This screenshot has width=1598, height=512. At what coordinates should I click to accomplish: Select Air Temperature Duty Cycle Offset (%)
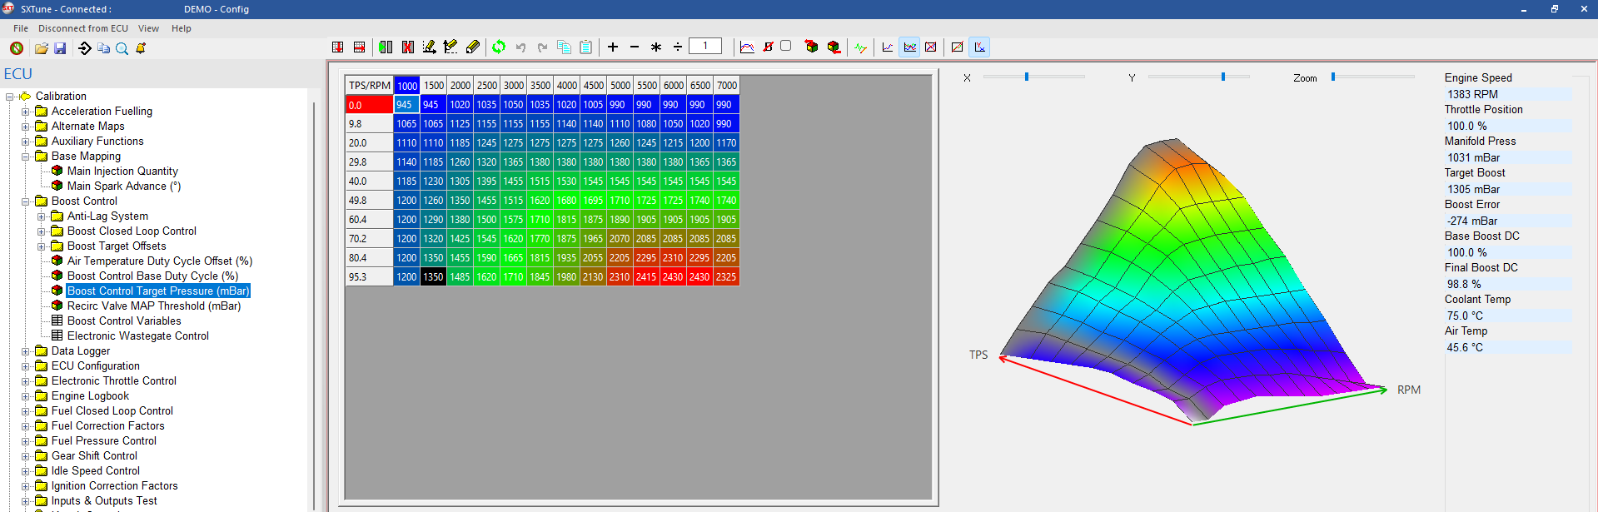click(x=160, y=261)
